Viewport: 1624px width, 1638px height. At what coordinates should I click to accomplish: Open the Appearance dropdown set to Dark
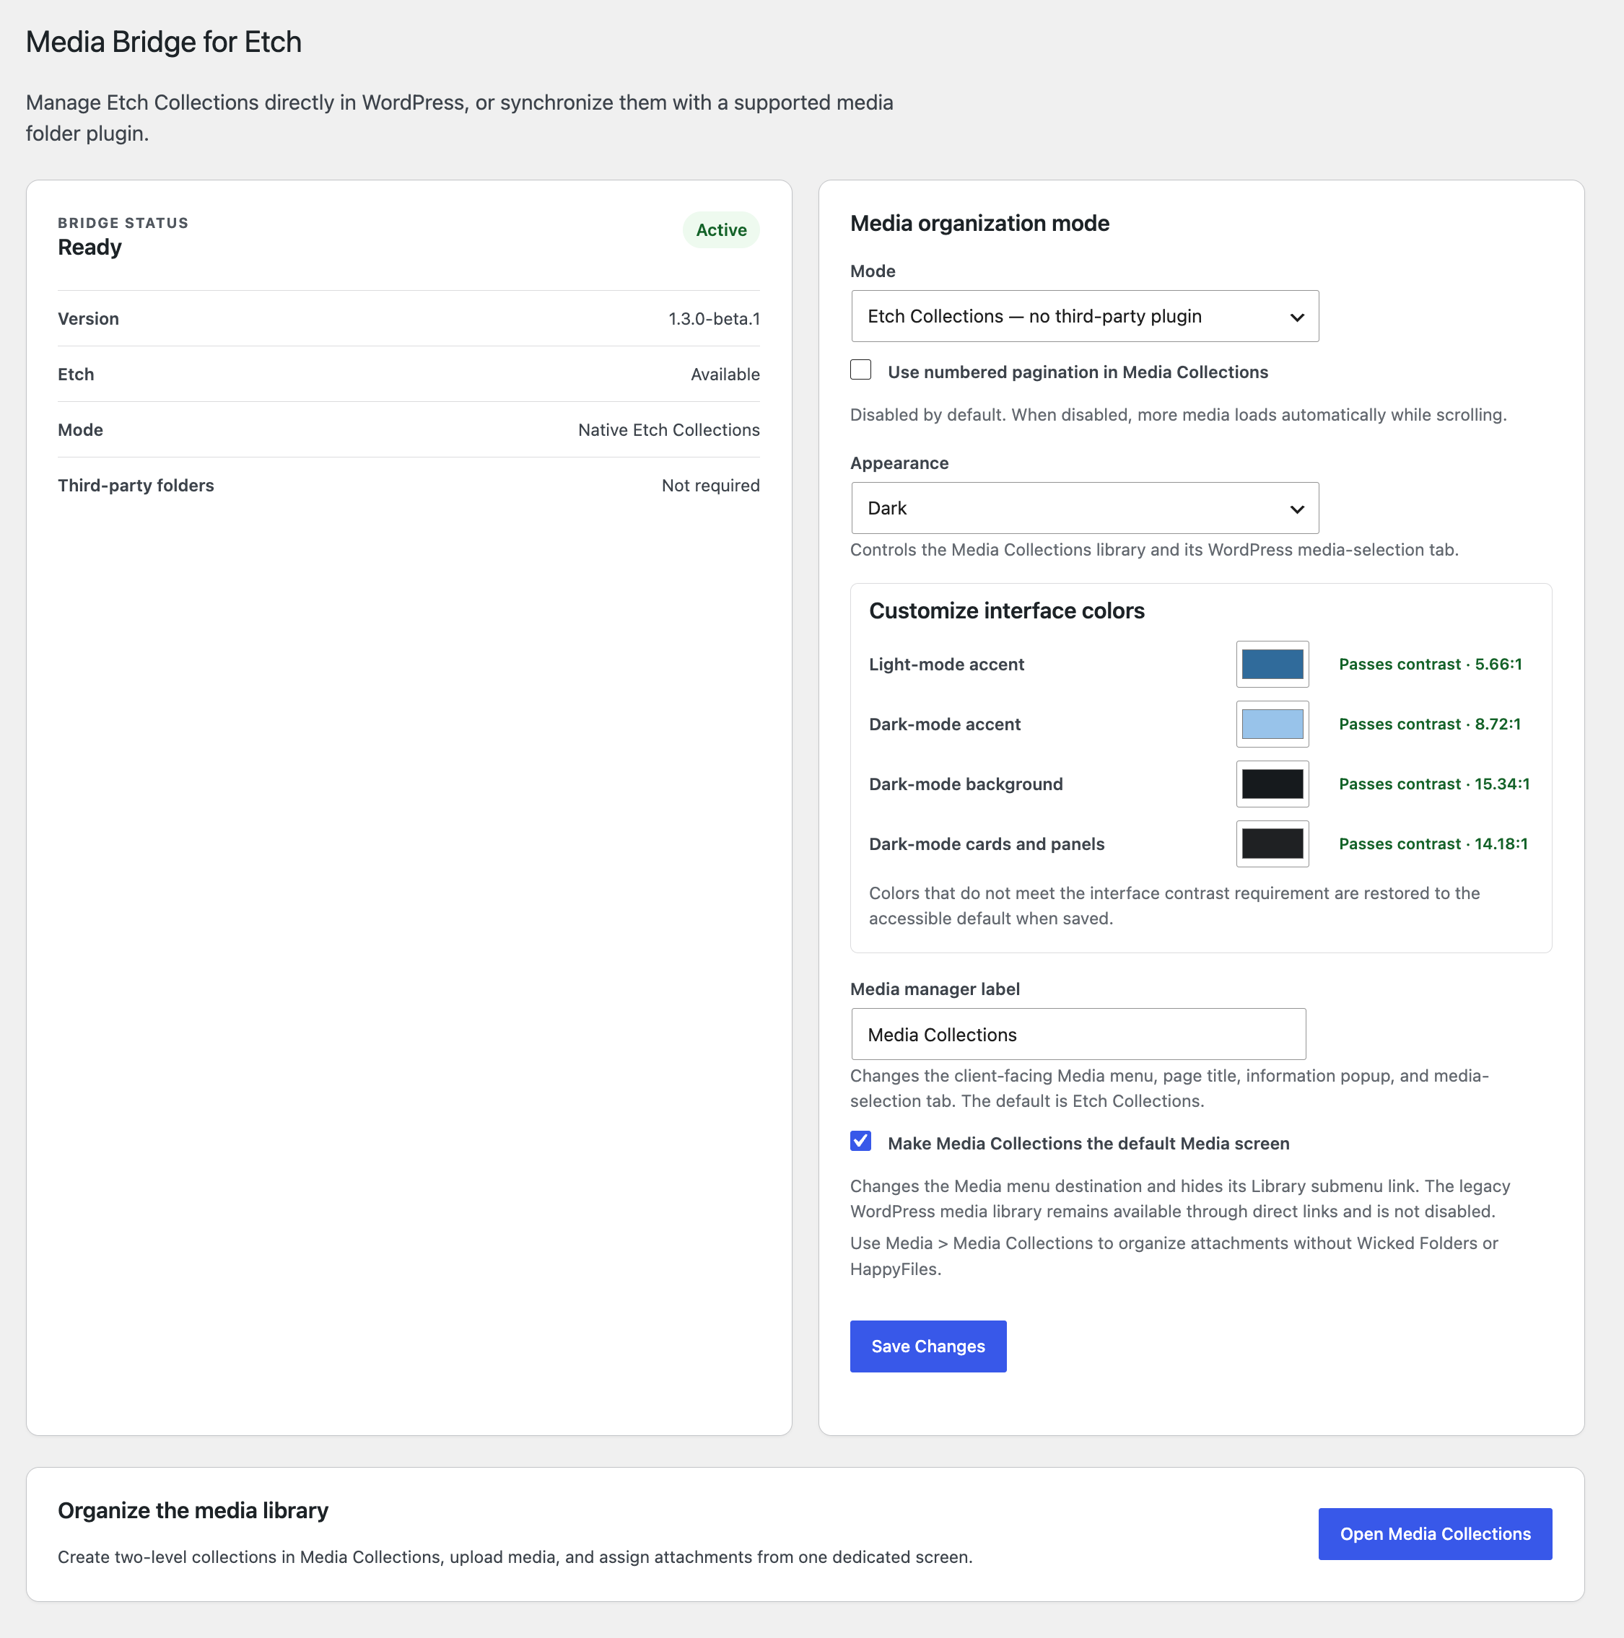tap(1085, 508)
